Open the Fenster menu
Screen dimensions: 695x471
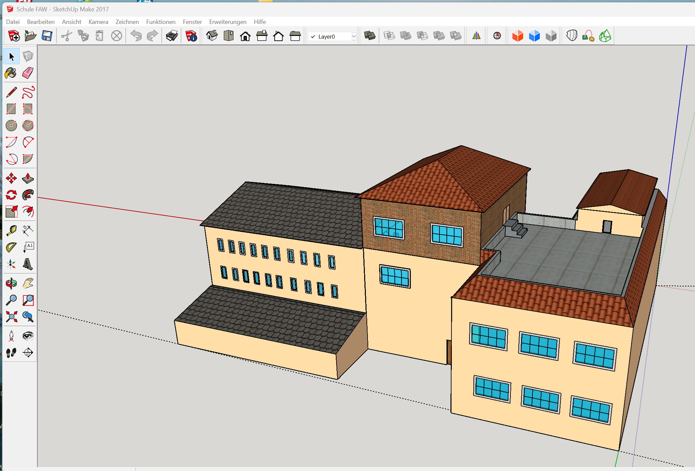192,22
